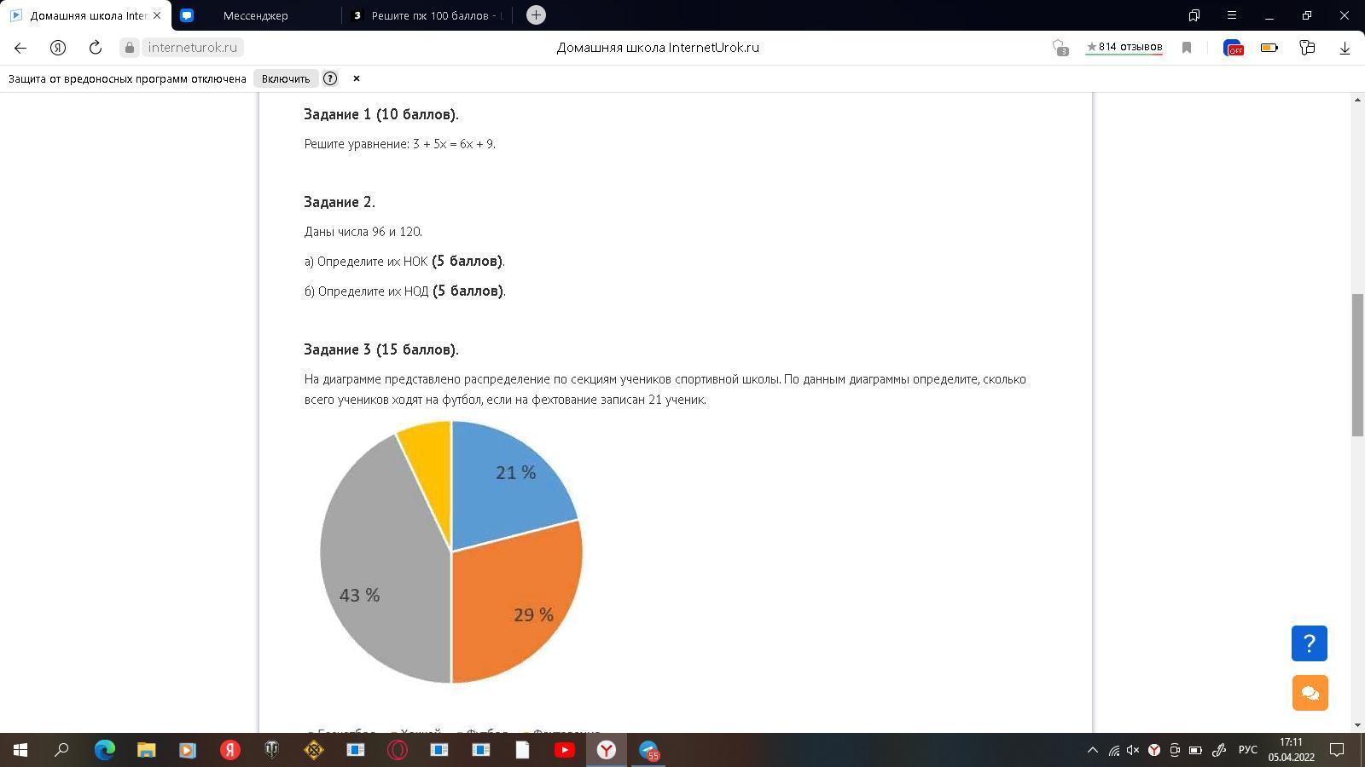The width and height of the screenshot is (1365, 767).
Task: Open the browser hamburger menu
Action: click(x=1231, y=15)
